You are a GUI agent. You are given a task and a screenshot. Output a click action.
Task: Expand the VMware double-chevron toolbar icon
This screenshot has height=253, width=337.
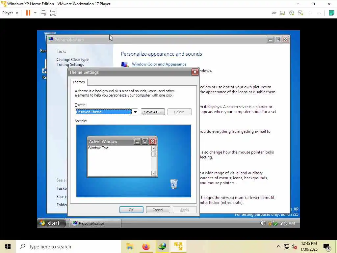pos(274,13)
